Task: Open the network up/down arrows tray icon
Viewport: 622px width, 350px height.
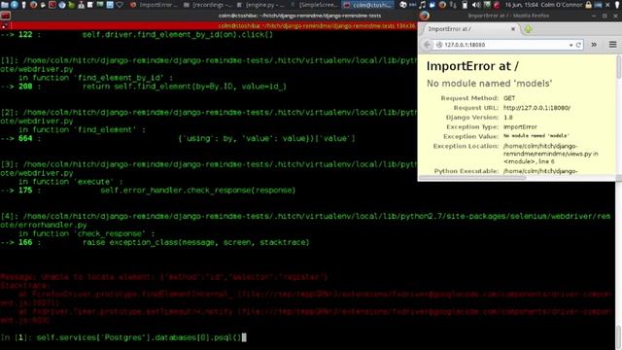Action: pyautogui.click(x=453, y=5)
